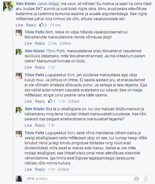This screenshot has height=184, width=155.
Task: Show edit history of the 2 hrs reply
Action: coord(65,43)
